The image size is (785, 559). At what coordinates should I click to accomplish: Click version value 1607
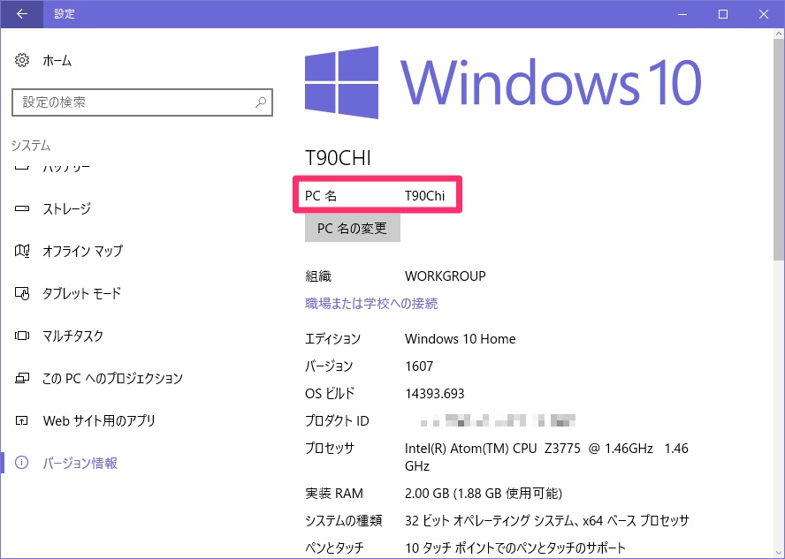(x=419, y=366)
